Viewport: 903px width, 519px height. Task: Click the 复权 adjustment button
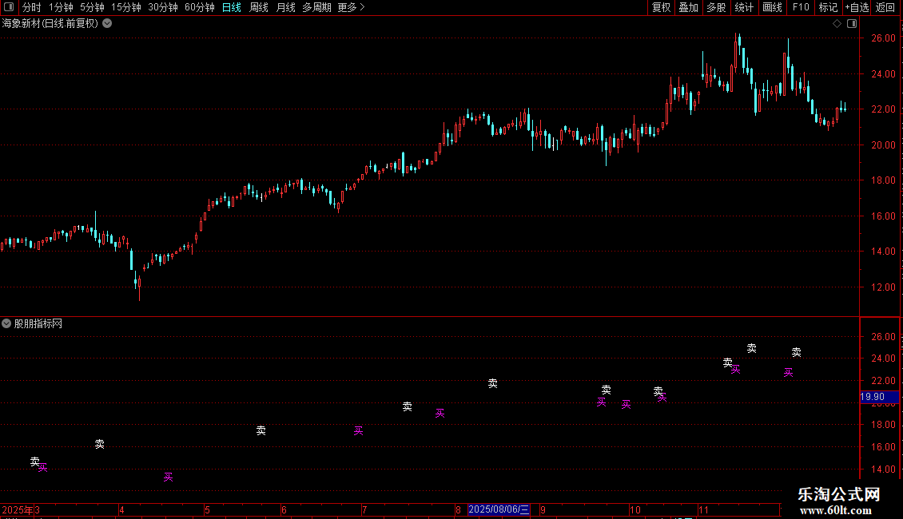point(661,7)
